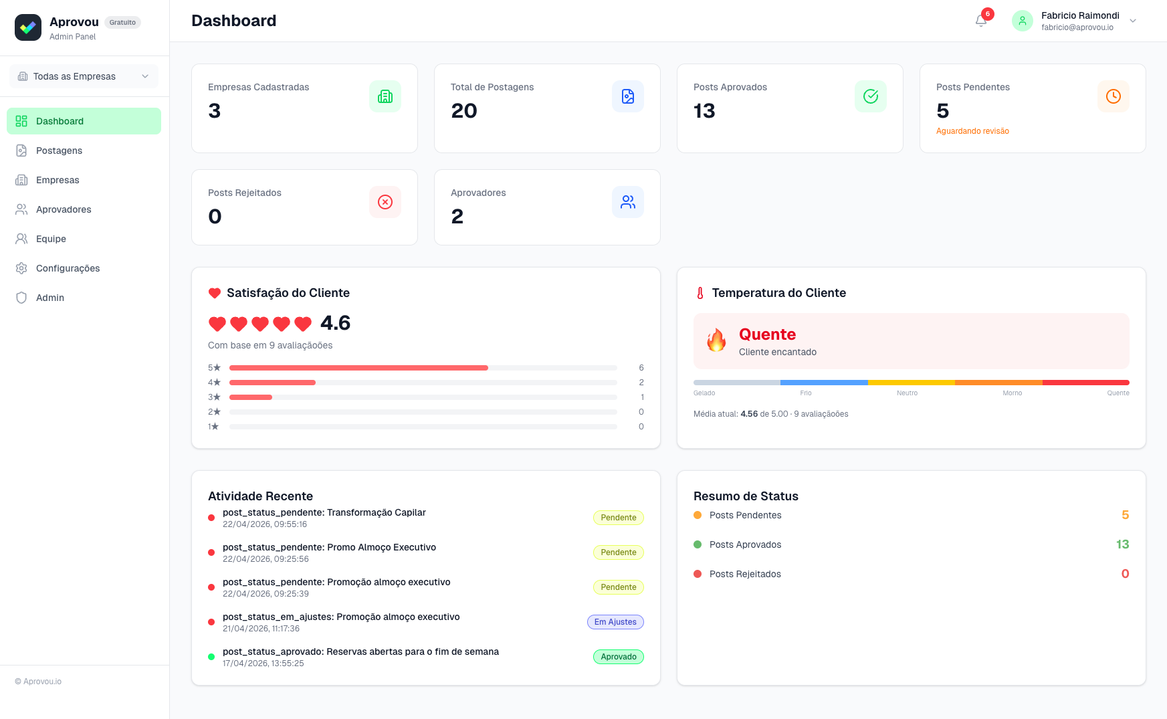Click the Aprovadores users icon on the card

click(628, 202)
